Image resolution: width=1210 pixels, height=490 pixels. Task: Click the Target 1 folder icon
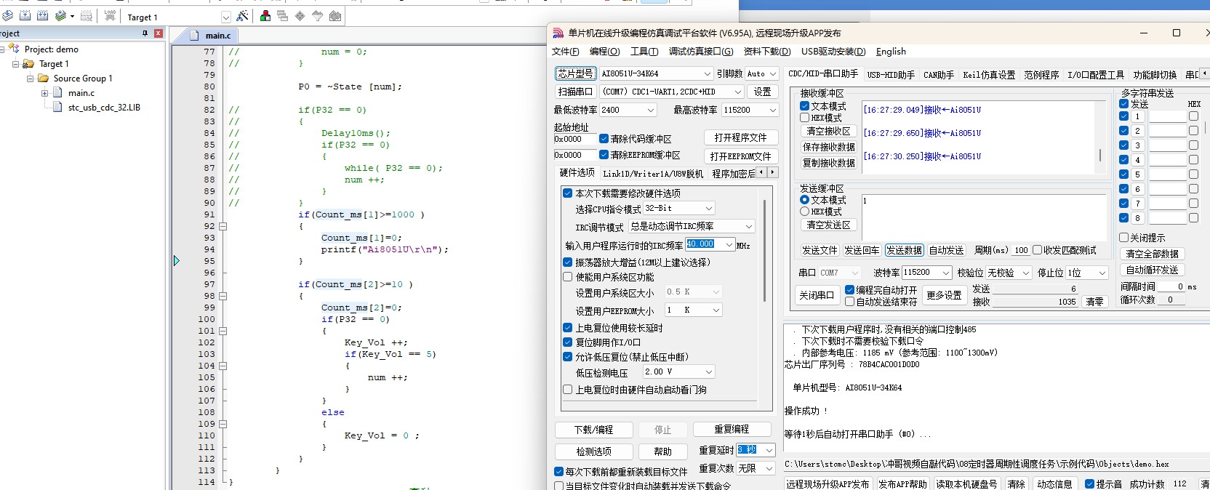coord(28,64)
